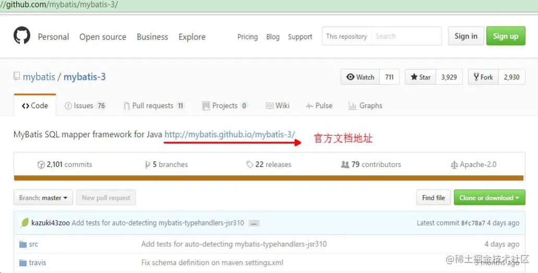538x273 pixels.
Task: Click the Fork button
Action: click(x=483, y=77)
